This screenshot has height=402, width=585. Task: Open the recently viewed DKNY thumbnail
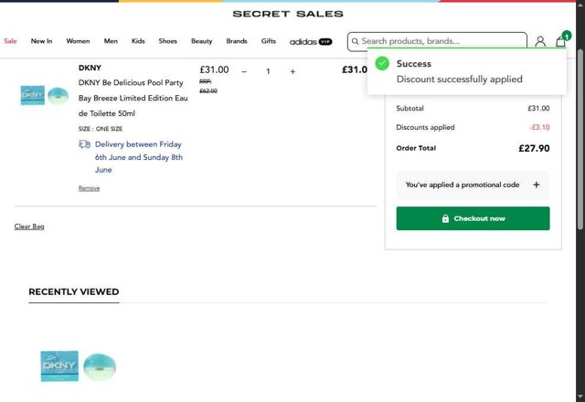coord(79,366)
